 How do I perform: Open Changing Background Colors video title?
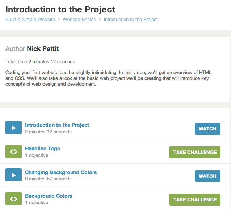point(61,172)
